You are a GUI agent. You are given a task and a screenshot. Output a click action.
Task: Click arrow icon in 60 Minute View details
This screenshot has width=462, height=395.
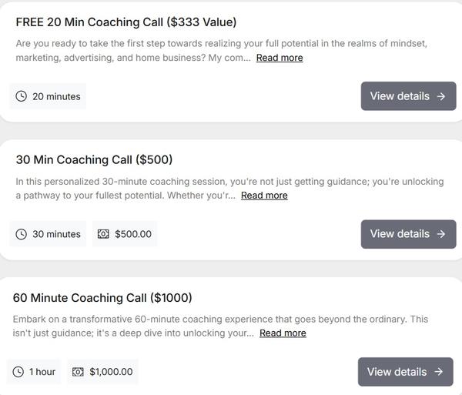439,372
